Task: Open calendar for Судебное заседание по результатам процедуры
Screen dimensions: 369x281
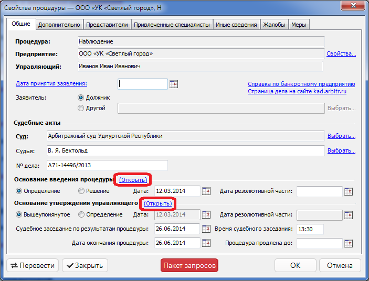Action: [206, 229]
